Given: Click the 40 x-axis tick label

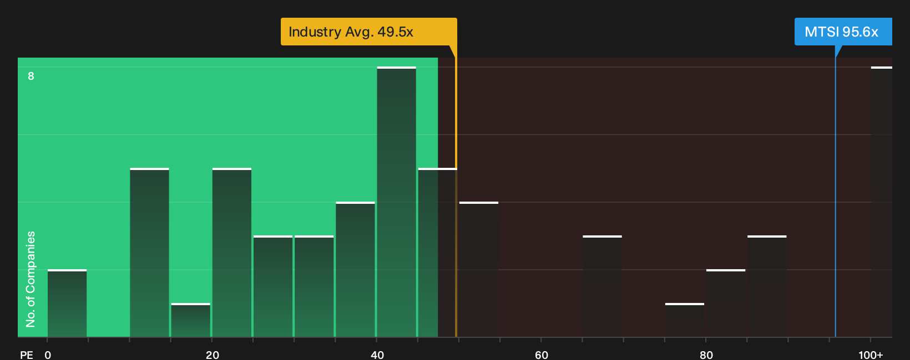Looking at the screenshot, I should click(377, 354).
